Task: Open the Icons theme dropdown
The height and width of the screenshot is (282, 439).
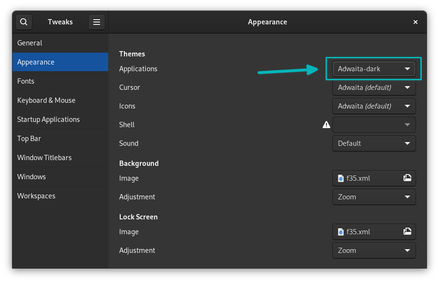Action: [373, 106]
